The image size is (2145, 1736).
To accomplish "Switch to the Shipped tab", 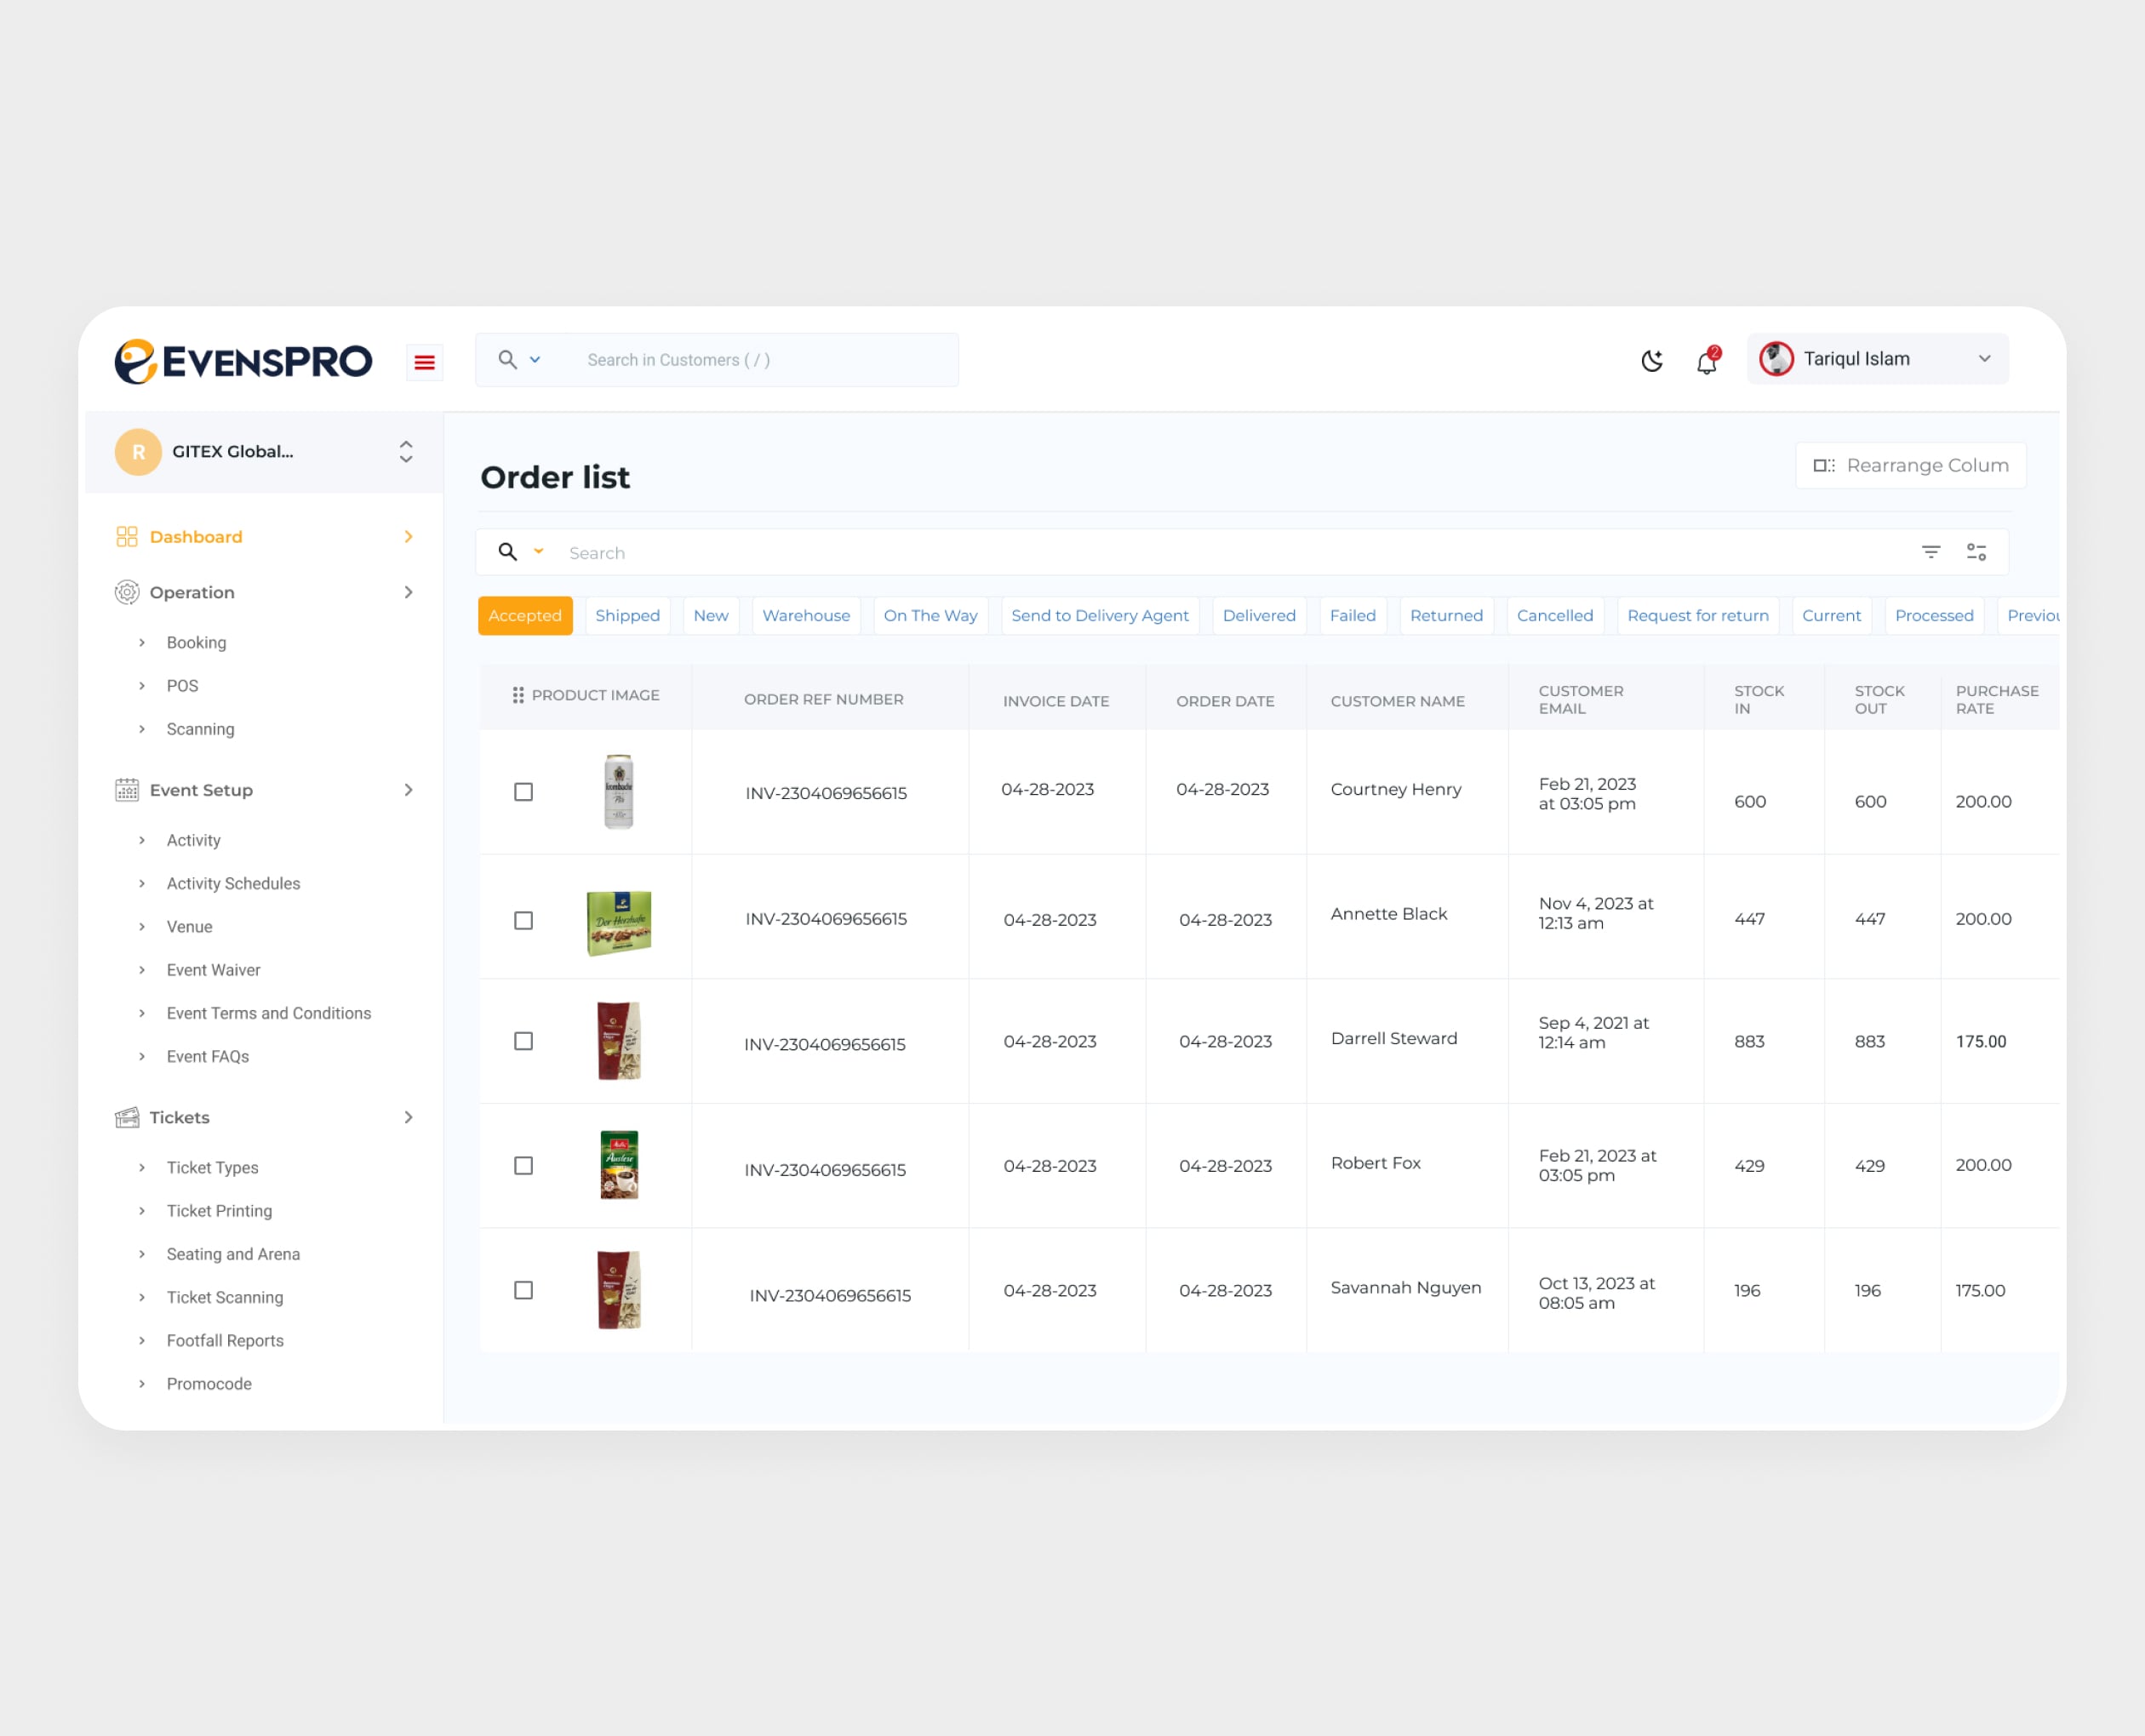I will (x=627, y=616).
